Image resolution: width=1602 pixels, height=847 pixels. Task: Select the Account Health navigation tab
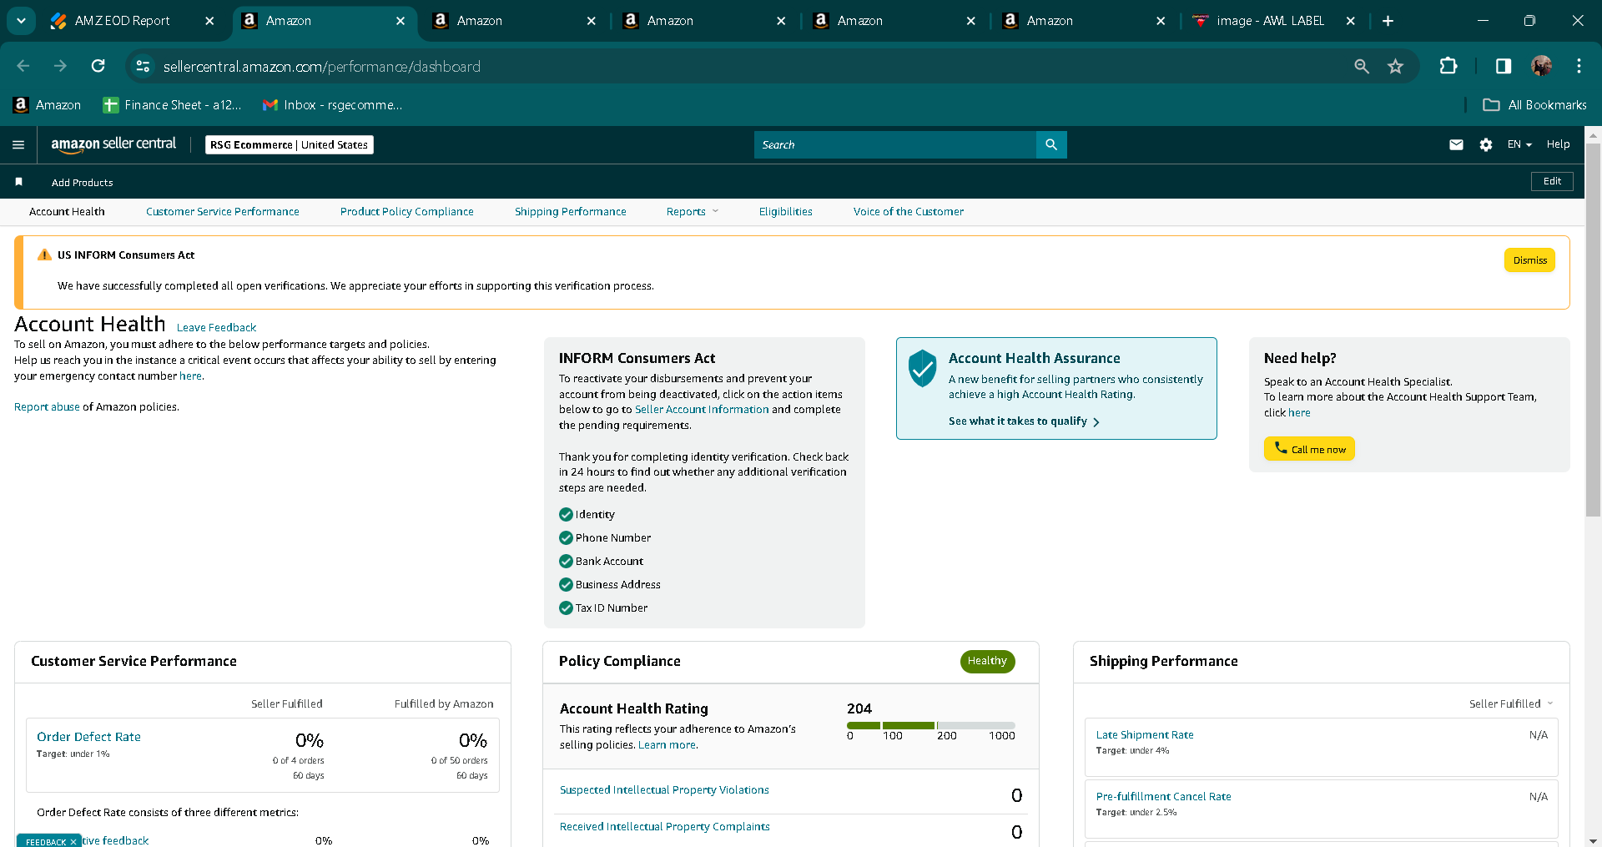pyautogui.click(x=67, y=212)
